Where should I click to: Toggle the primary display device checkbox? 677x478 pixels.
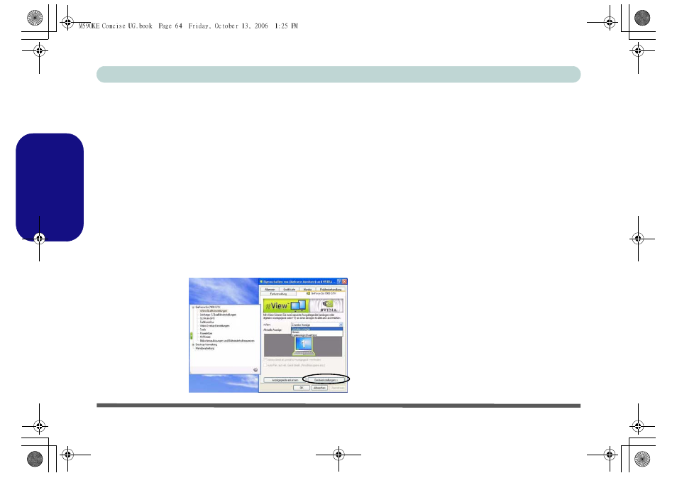tap(266, 359)
